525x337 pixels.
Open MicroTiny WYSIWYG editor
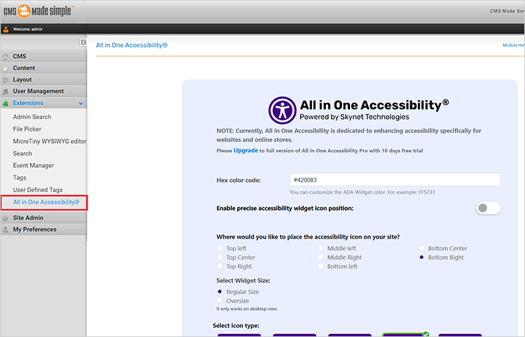pos(49,141)
